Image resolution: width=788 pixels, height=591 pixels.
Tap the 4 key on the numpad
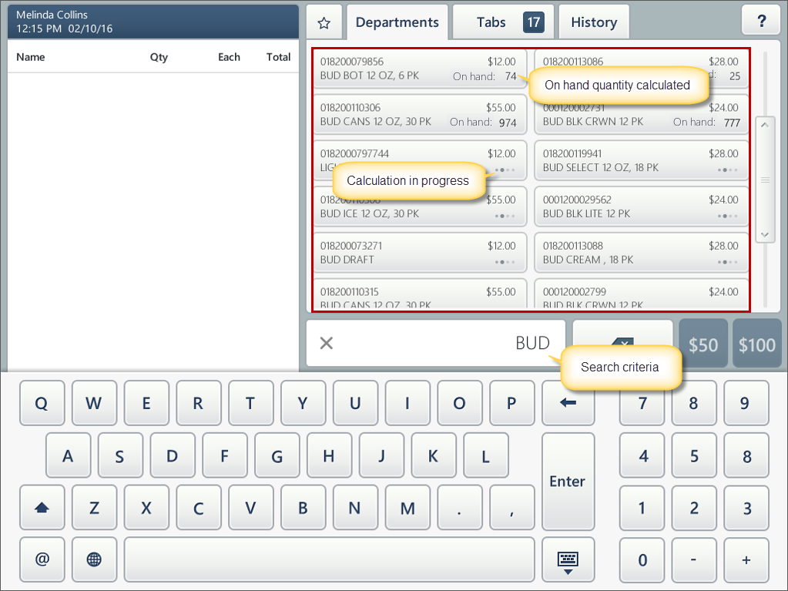pyautogui.click(x=642, y=455)
